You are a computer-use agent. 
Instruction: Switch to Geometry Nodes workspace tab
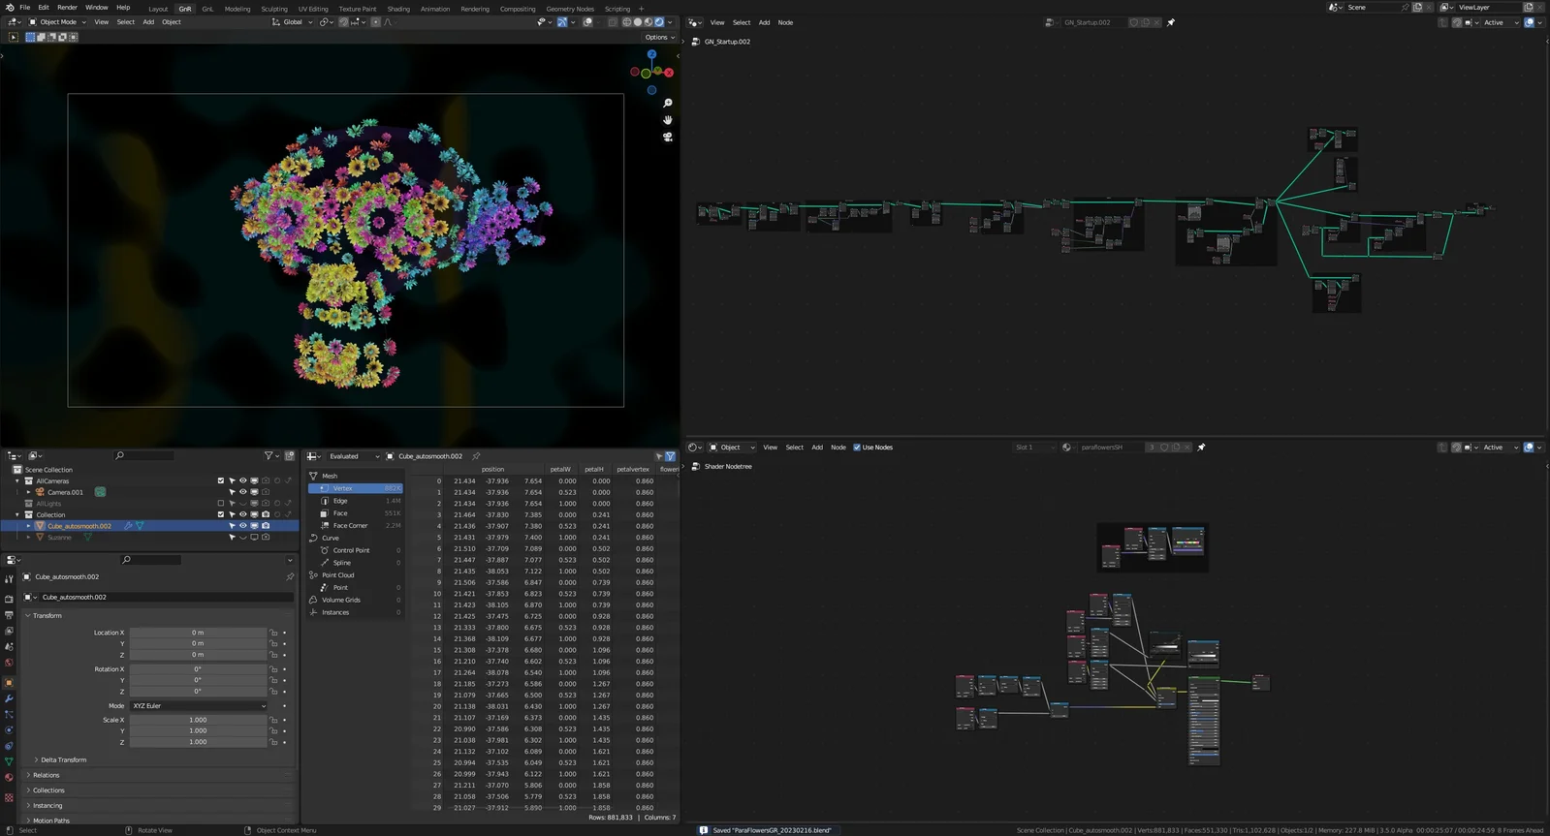[570, 9]
